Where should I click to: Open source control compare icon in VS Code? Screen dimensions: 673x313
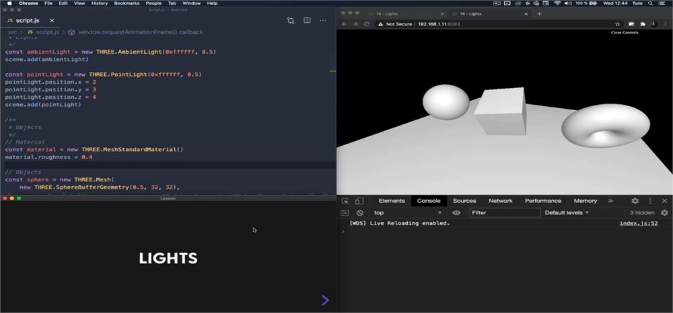pyautogui.click(x=291, y=21)
